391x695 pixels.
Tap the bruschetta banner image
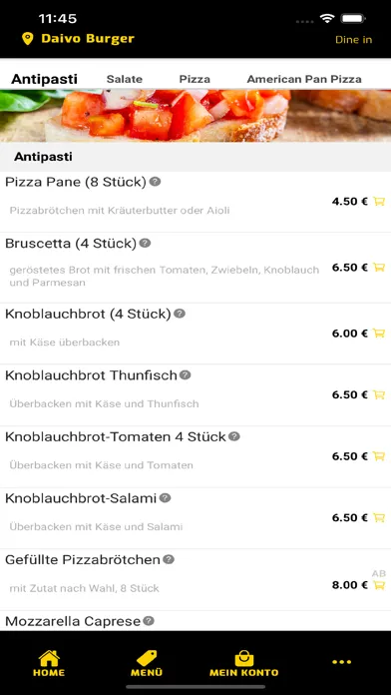click(x=195, y=116)
